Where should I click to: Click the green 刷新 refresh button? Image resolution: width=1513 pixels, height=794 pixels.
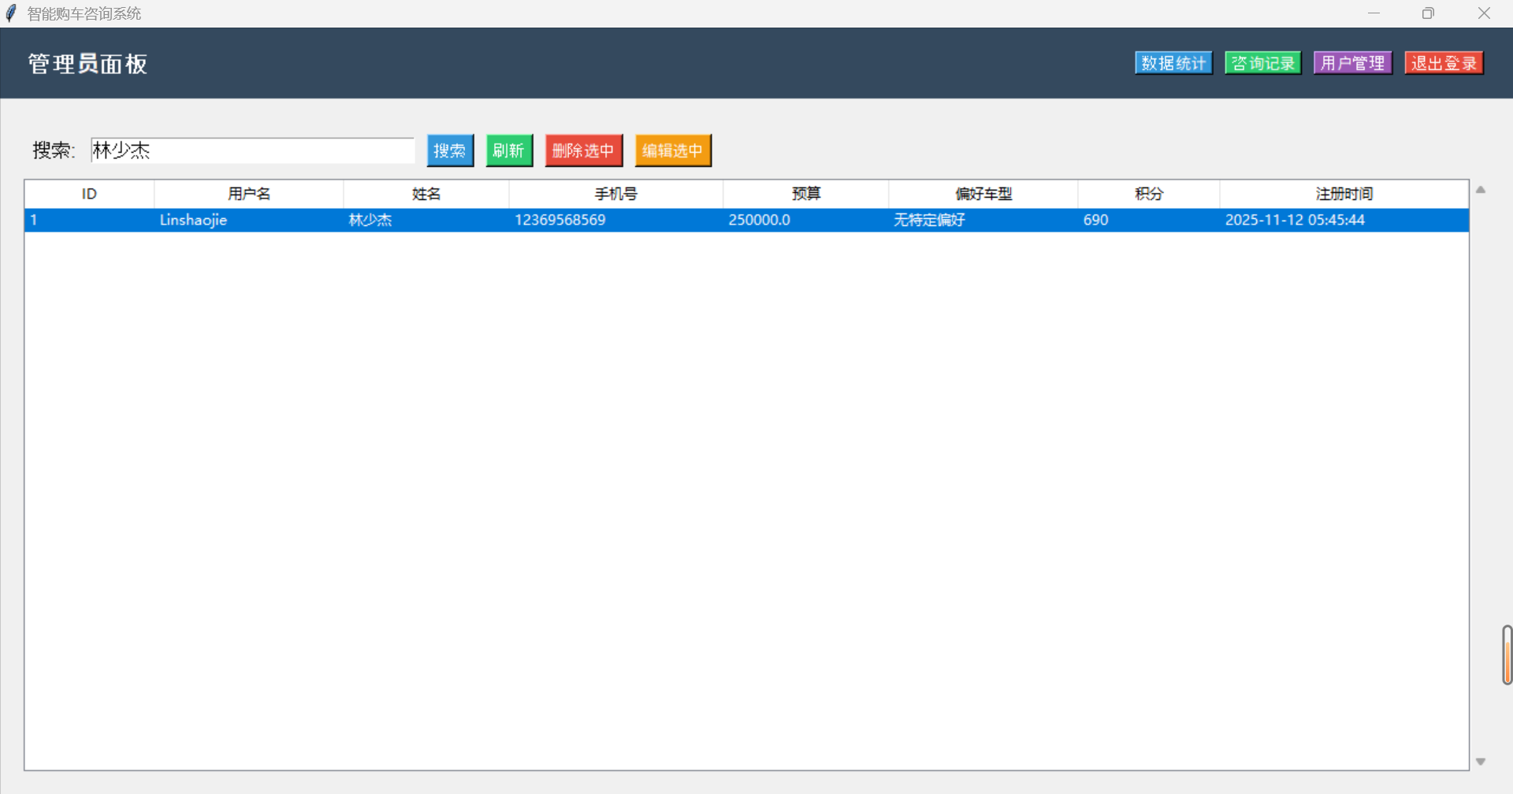[509, 150]
